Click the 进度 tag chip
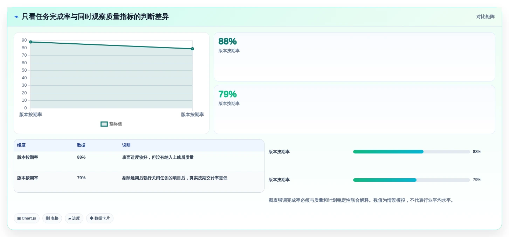This screenshot has width=509, height=237. tap(74, 218)
